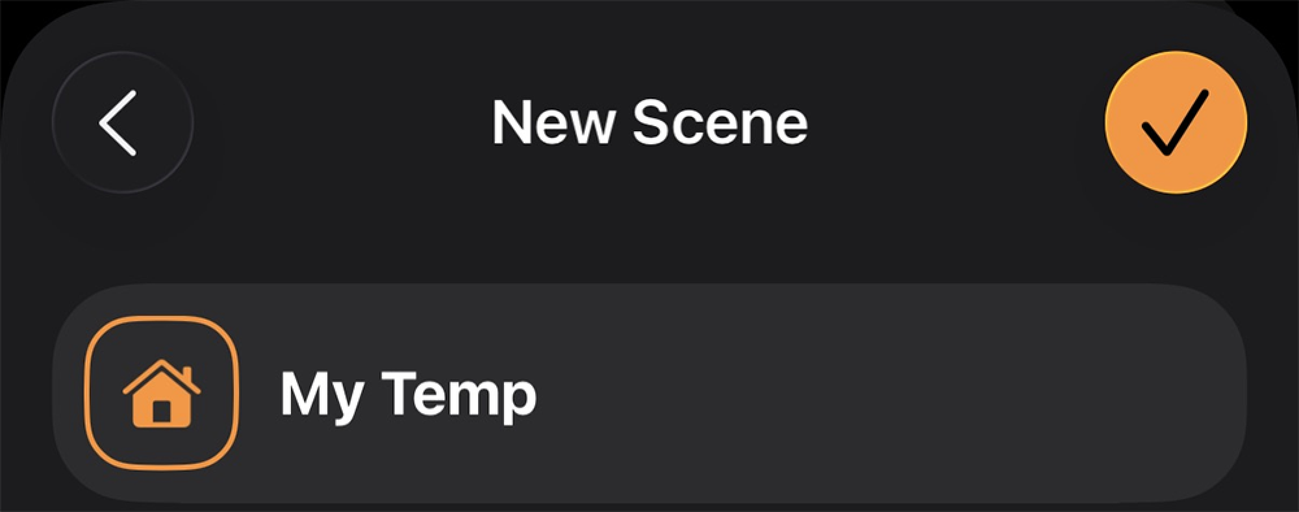Image resolution: width=1299 pixels, height=512 pixels.
Task: Click the New Scene title
Action: coord(649,122)
